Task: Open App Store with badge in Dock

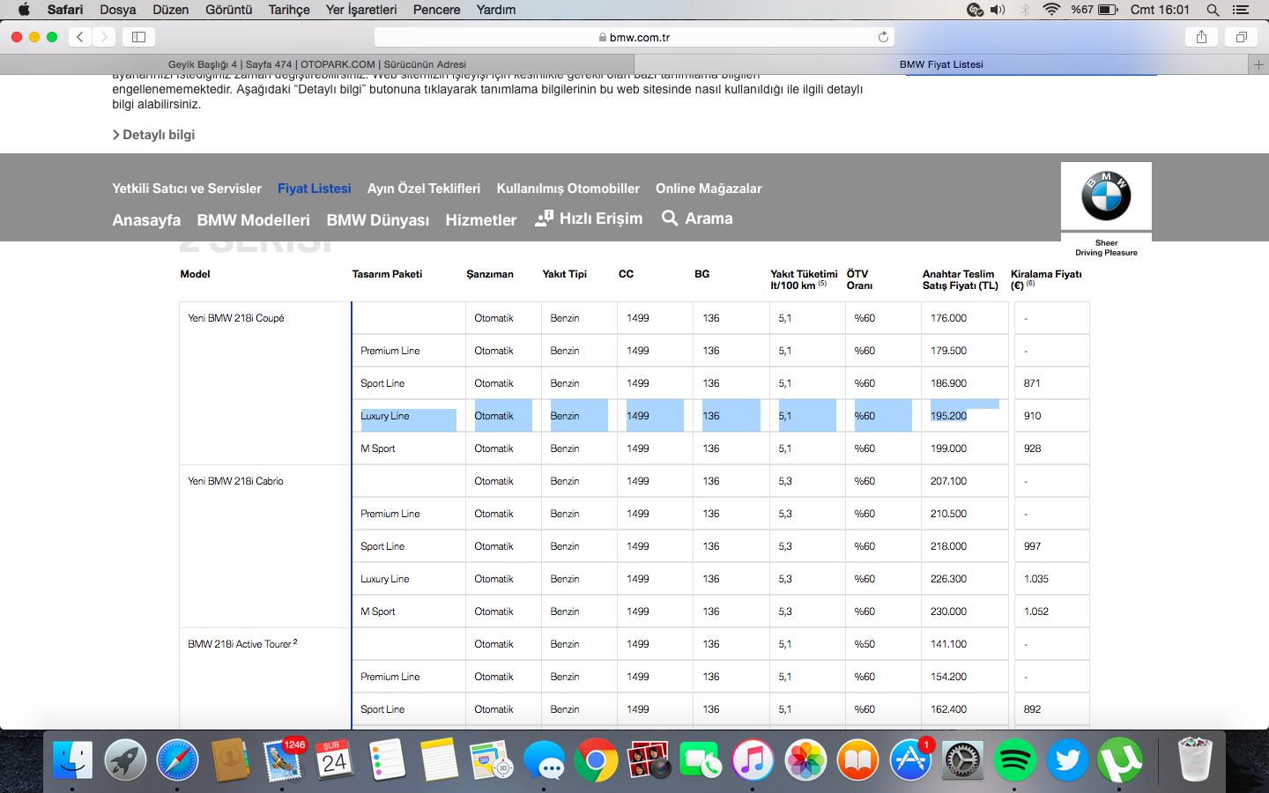Action: pos(910,760)
